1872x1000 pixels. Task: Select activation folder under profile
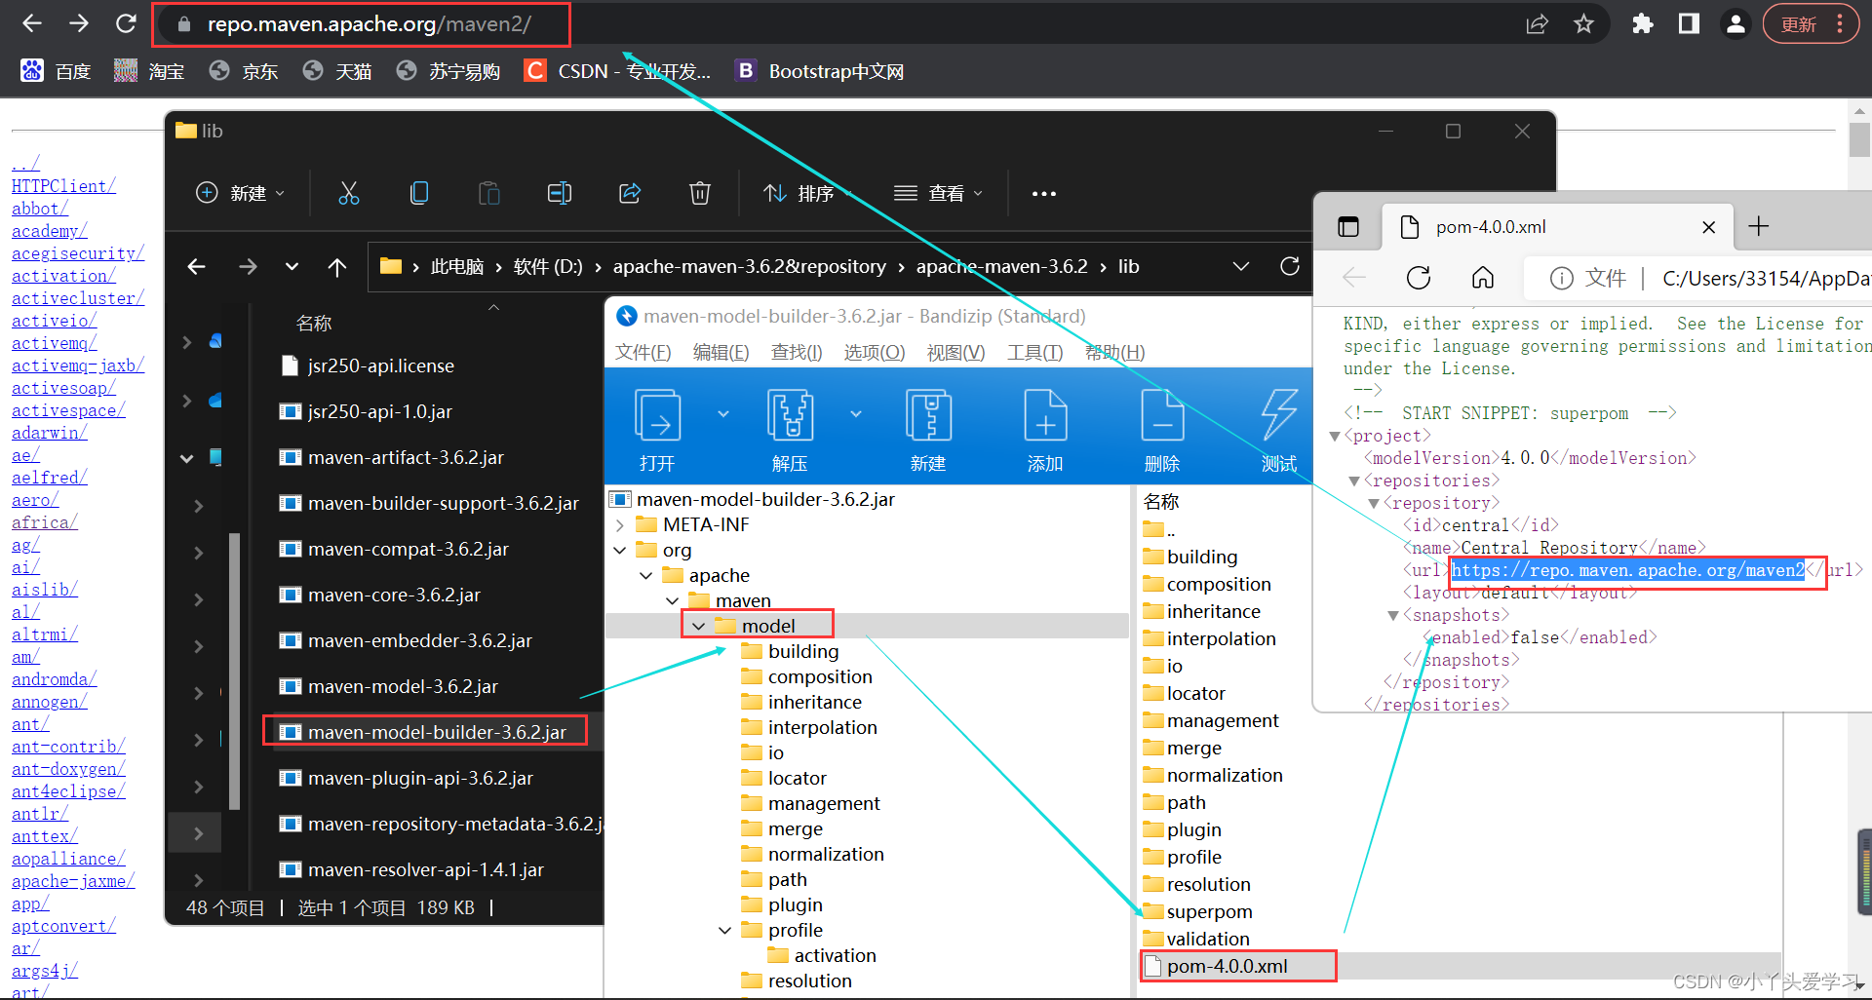coord(835,955)
